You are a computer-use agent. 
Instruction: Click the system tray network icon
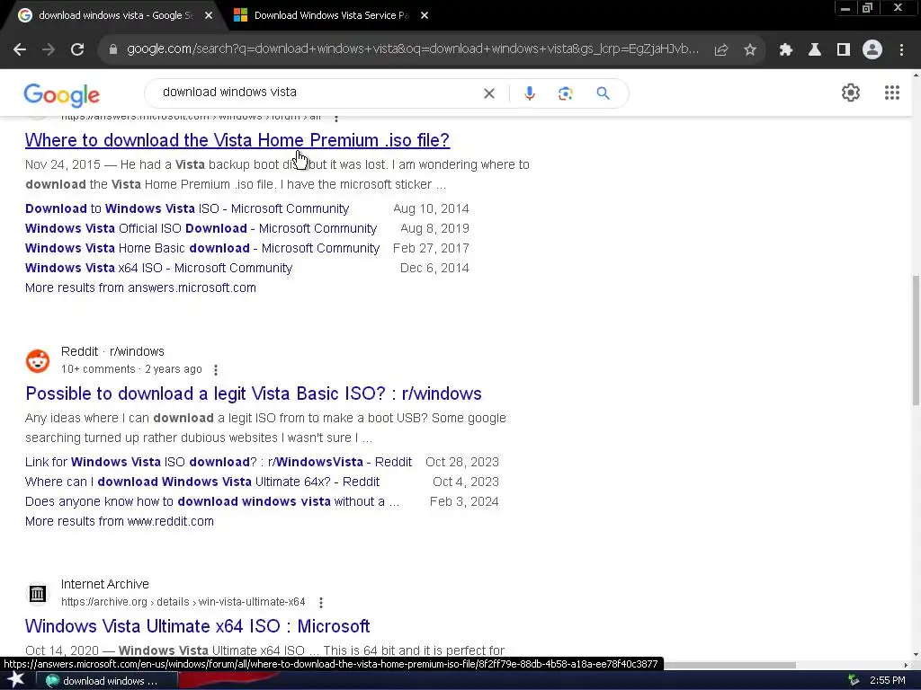[x=854, y=681]
